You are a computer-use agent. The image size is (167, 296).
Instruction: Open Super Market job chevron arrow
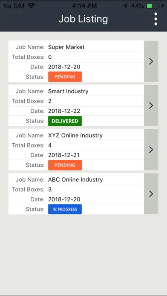point(151,61)
